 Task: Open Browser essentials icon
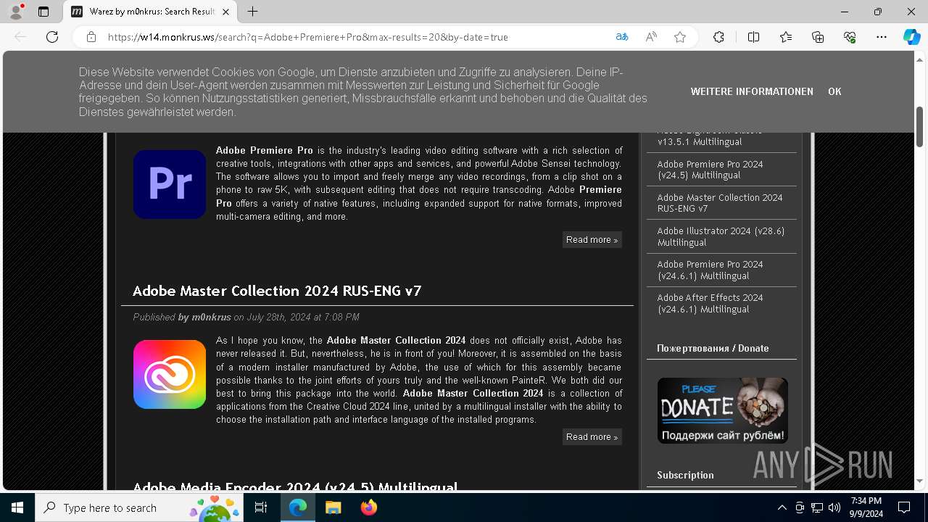click(850, 37)
